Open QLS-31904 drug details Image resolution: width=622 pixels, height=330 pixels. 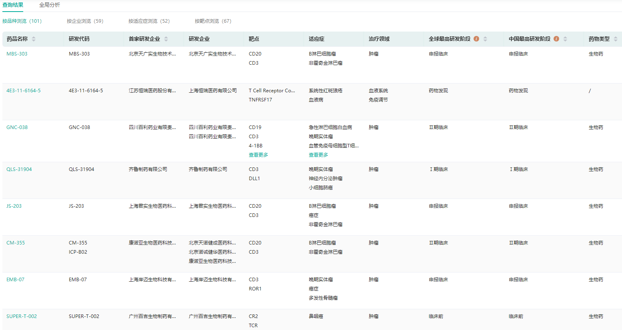click(x=19, y=169)
